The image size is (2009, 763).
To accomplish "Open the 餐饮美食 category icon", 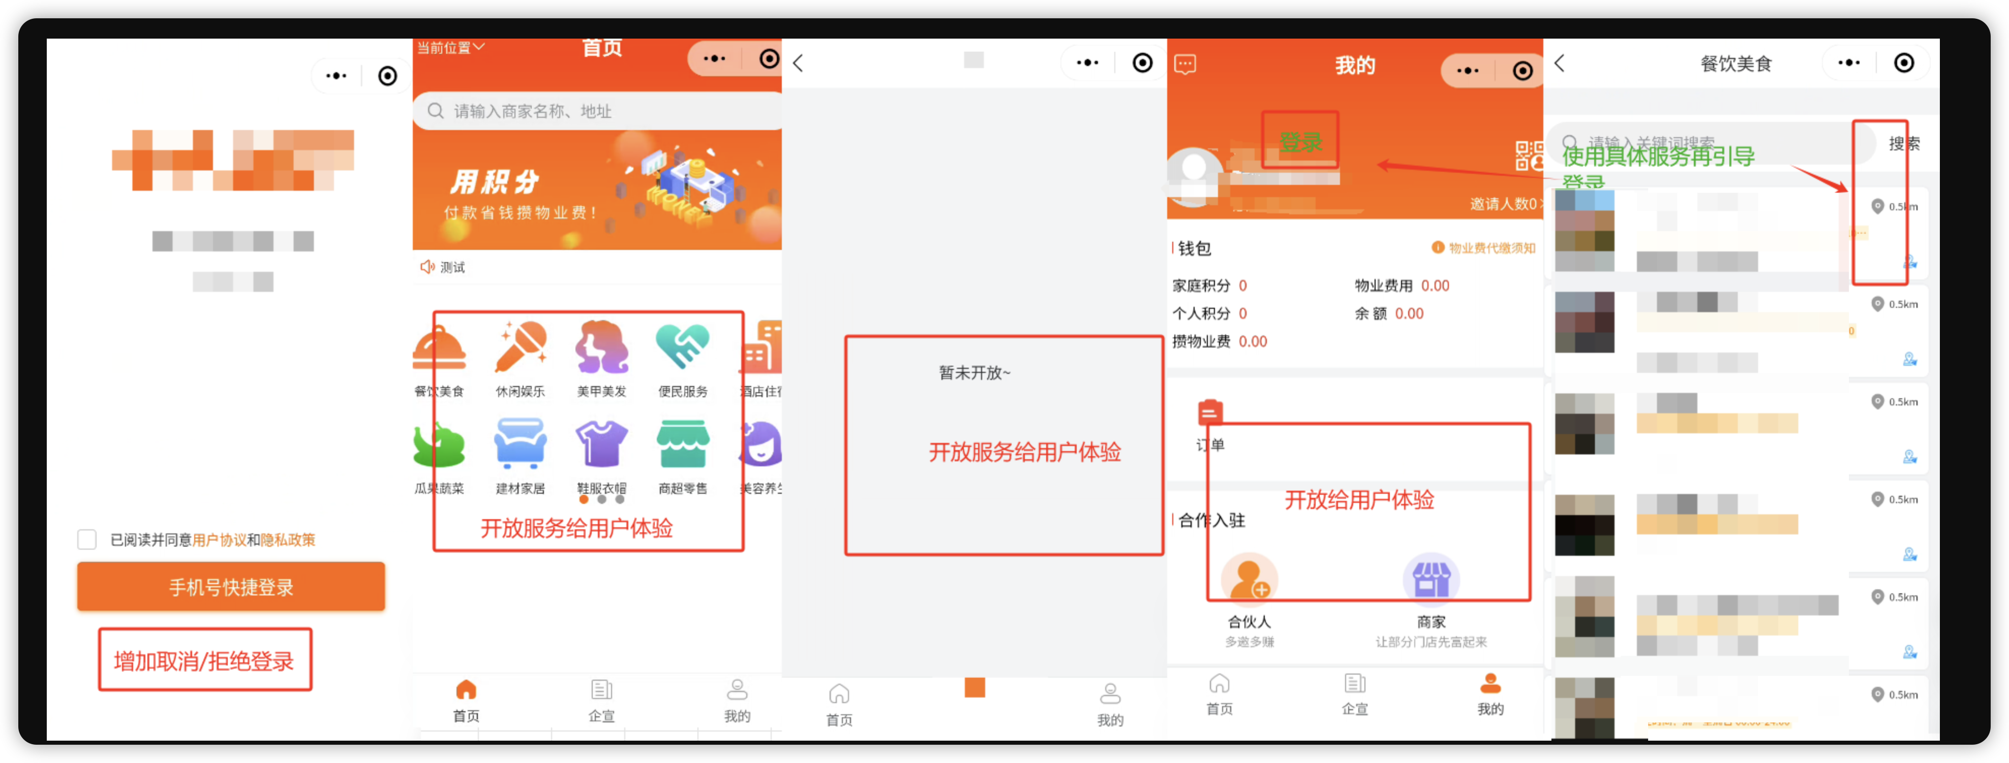I will [x=439, y=348].
